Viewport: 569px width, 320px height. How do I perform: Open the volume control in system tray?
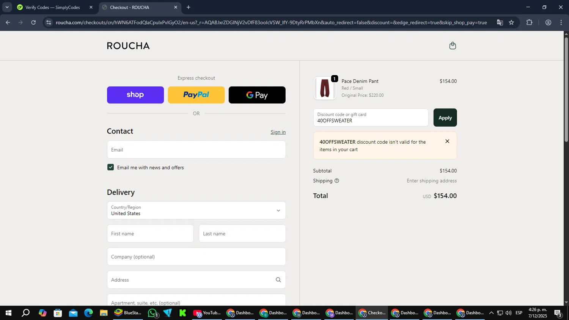tap(508, 313)
